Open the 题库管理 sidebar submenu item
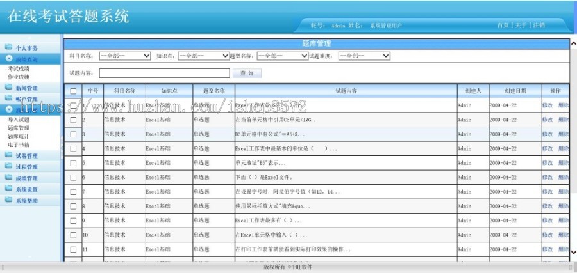 pyautogui.click(x=19, y=128)
